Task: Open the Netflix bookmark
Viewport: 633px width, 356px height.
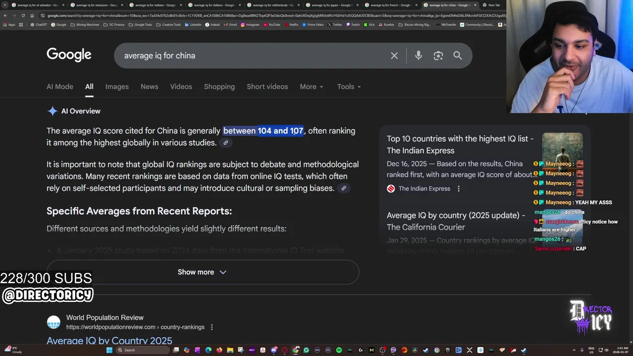Action: coord(291,25)
